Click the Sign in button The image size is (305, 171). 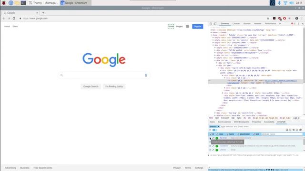pyautogui.click(x=198, y=27)
